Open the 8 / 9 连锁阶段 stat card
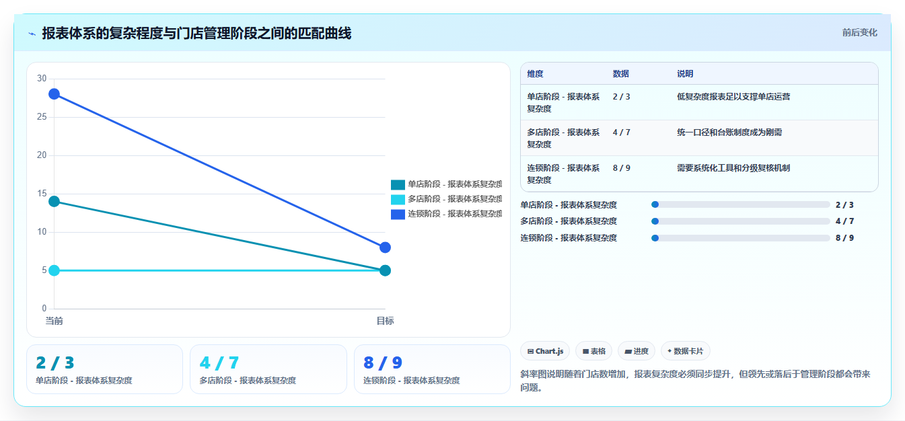Viewport: 905px width, 421px height. (x=432, y=369)
